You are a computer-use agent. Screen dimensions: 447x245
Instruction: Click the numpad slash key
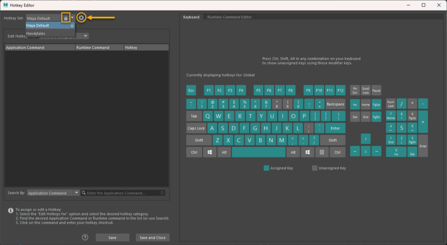(x=402, y=104)
